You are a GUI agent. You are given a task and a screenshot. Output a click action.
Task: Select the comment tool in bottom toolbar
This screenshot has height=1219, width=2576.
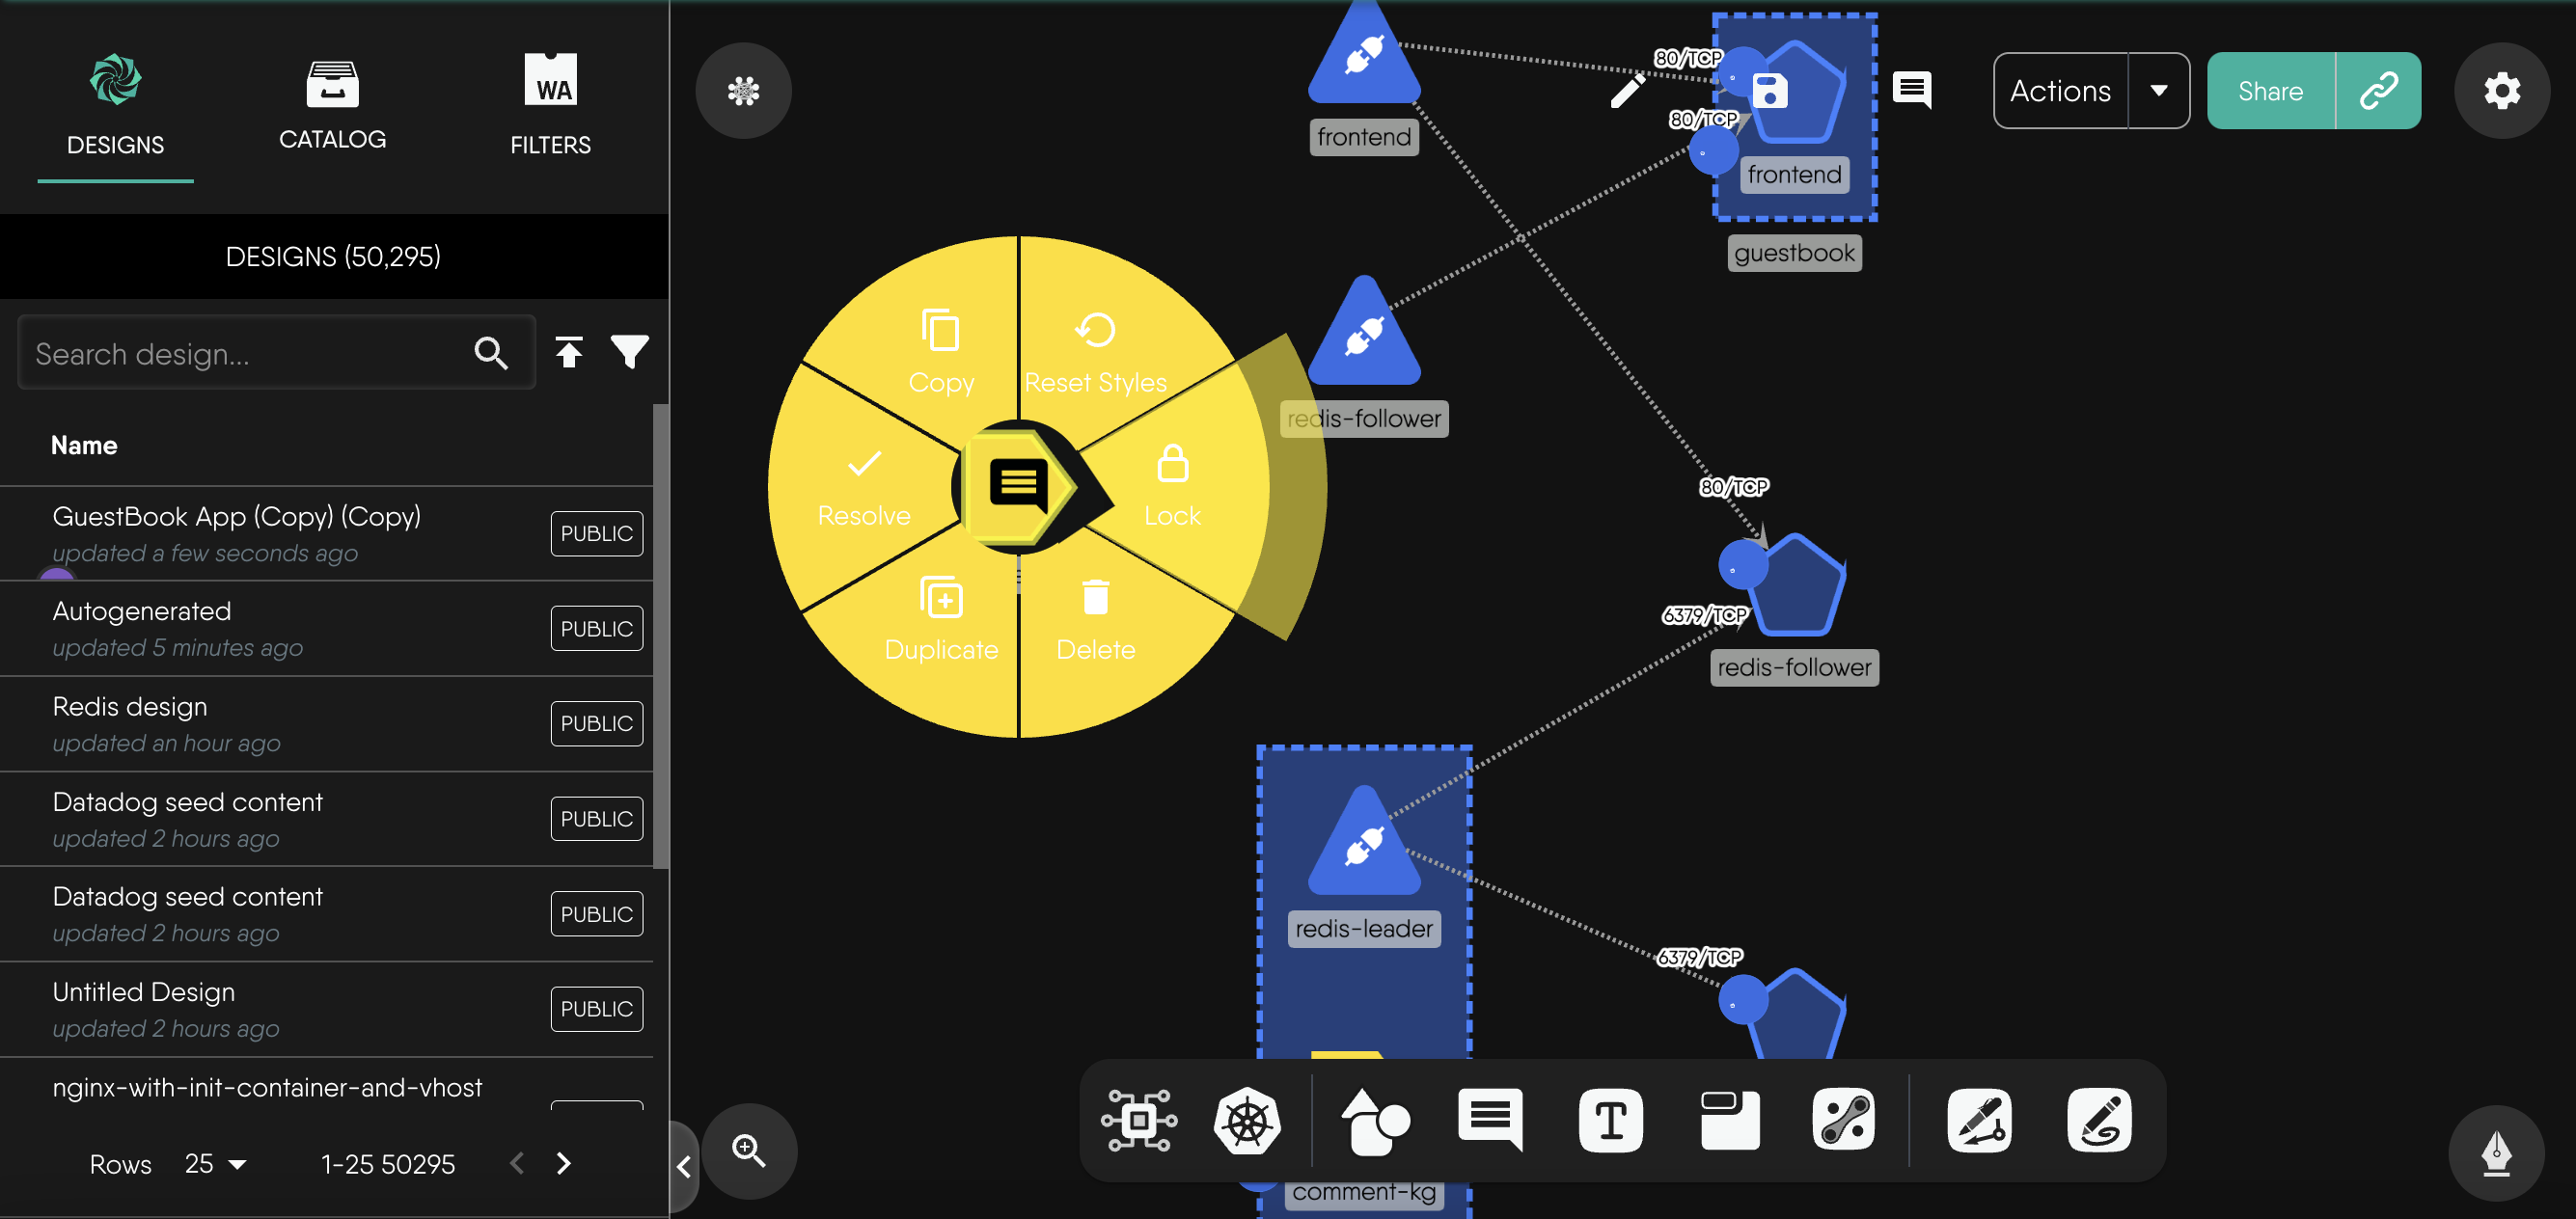point(1489,1120)
